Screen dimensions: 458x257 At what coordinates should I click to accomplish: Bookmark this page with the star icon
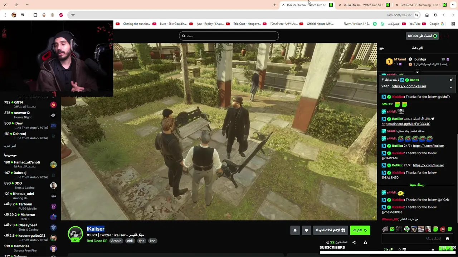point(73,15)
